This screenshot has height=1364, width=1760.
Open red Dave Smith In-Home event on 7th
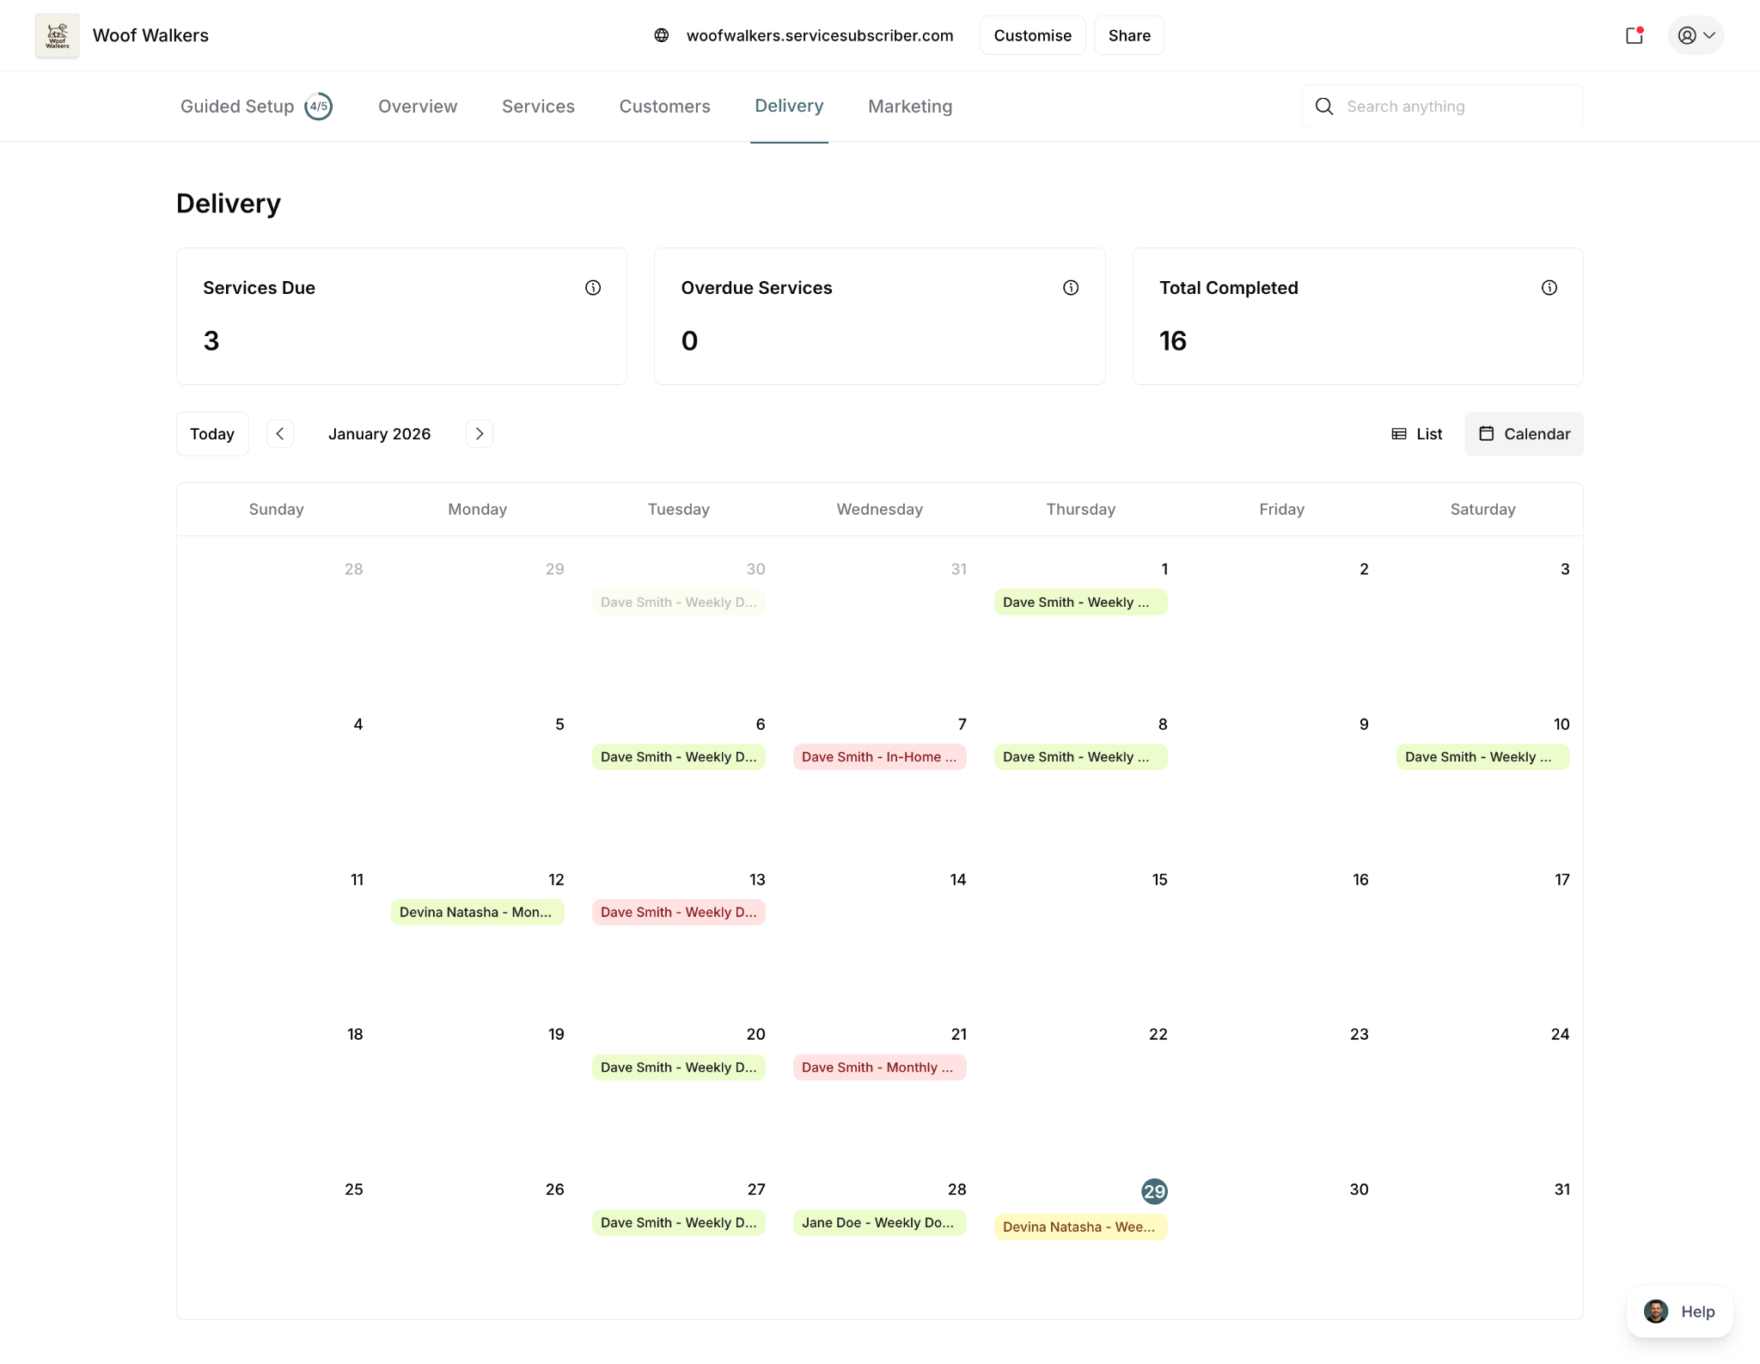point(879,757)
